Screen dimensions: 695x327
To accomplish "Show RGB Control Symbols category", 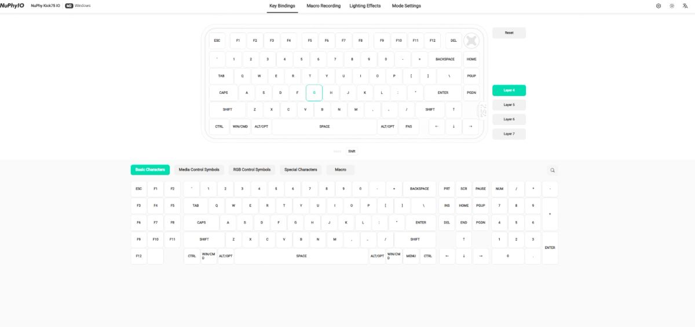I will (x=252, y=170).
